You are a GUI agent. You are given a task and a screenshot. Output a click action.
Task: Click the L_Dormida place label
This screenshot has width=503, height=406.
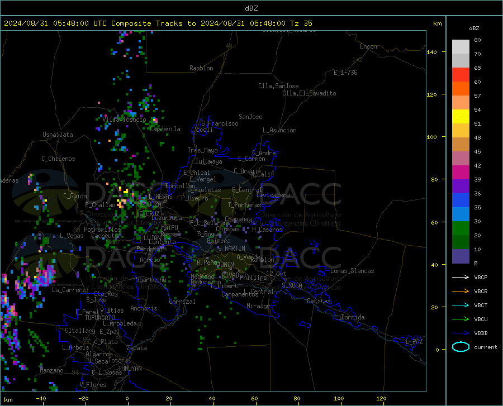point(349,317)
